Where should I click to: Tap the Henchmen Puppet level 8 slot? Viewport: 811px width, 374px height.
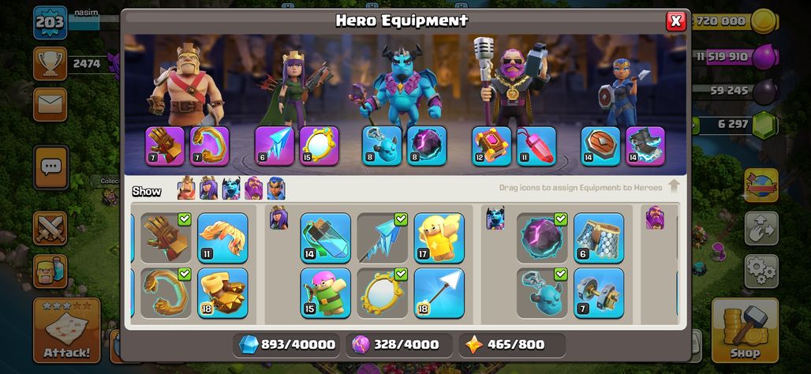click(x=382, y=146)
